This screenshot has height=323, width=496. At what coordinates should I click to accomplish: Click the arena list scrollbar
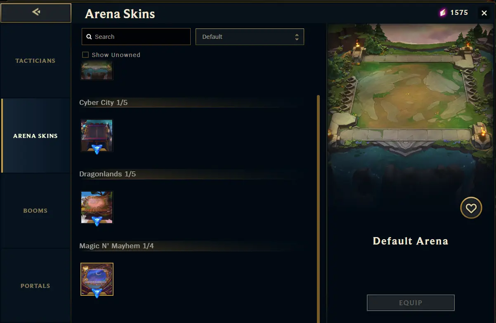pos(318,209)
